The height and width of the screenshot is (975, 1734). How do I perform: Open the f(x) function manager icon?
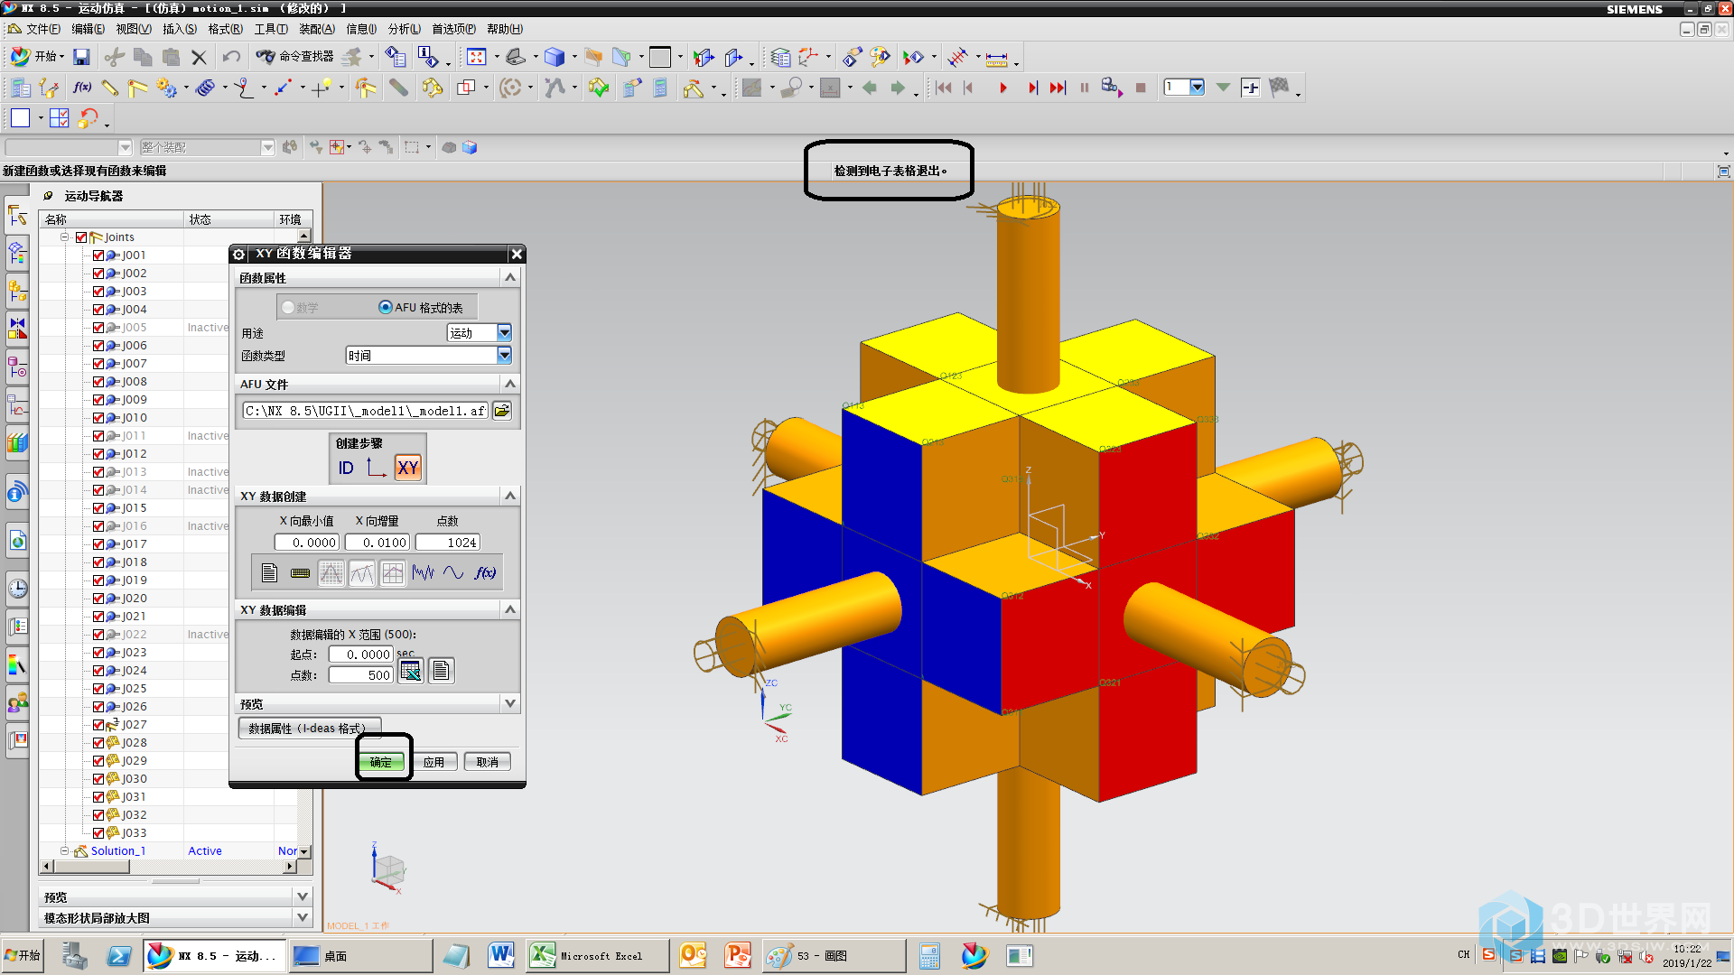pyautogui.click(x=82, y=88)
